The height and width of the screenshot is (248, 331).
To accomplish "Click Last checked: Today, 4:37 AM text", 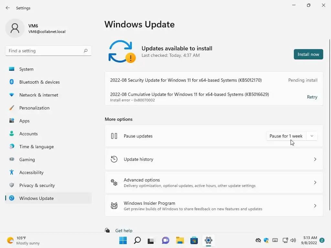I will 171,55.
